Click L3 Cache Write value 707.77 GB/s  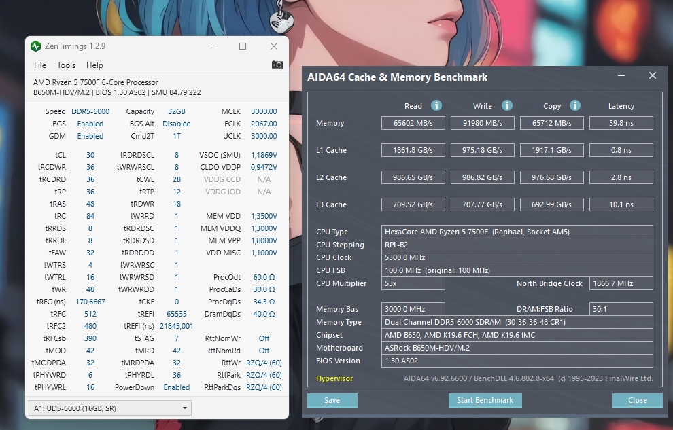point(483,204)
